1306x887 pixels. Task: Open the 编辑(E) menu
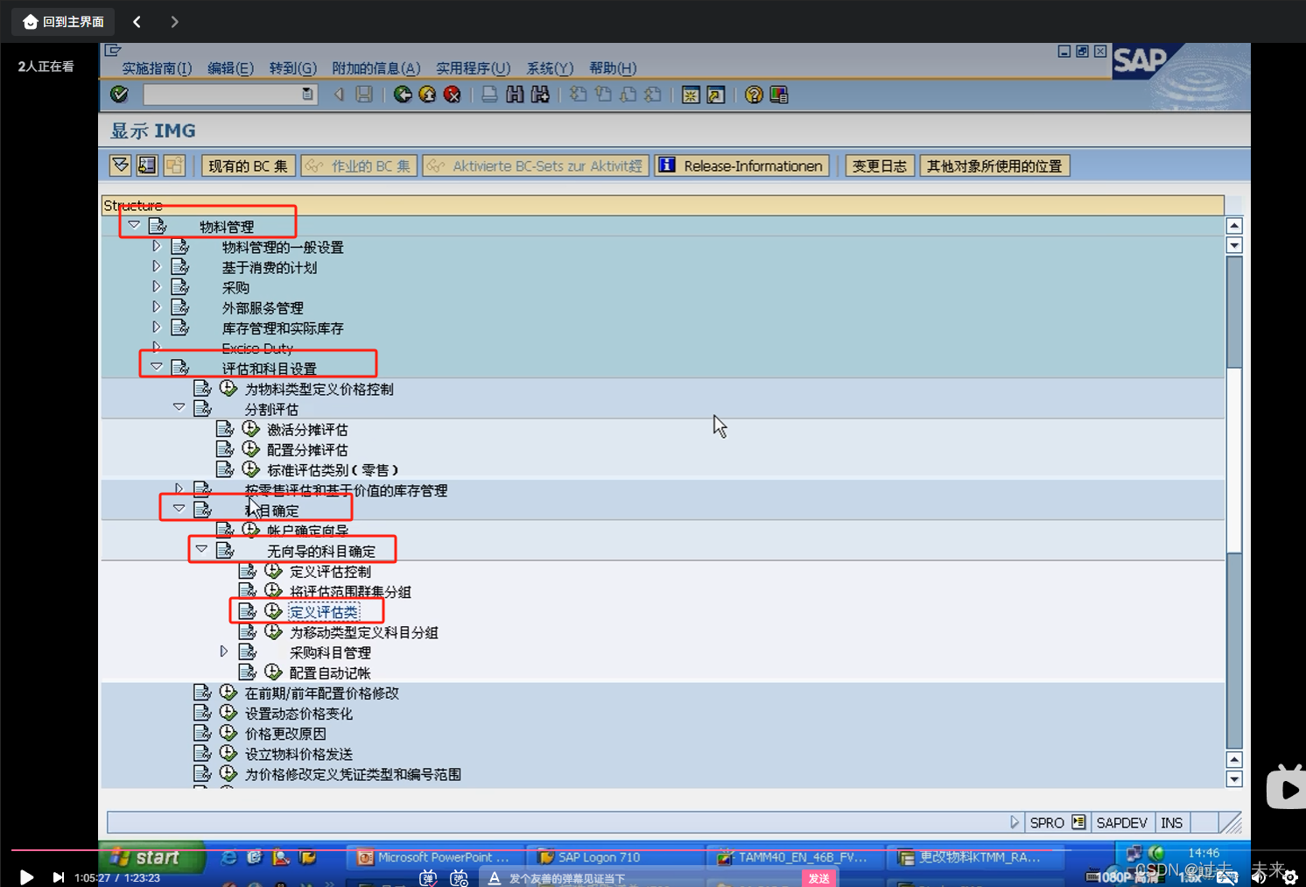(x=230, y=68)
